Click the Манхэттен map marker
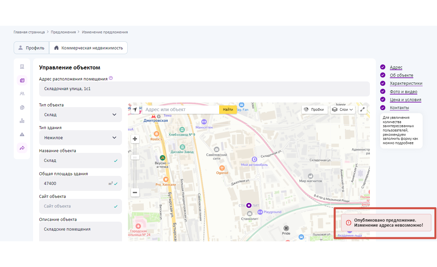 pyautogui.click(x=204, y=122)
